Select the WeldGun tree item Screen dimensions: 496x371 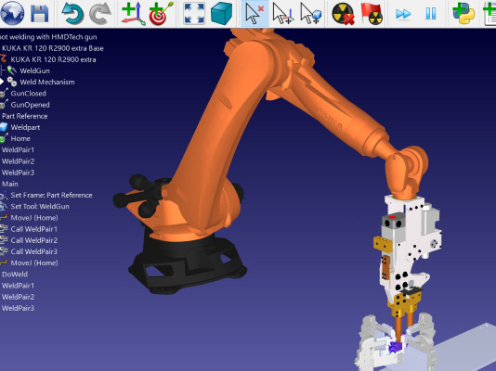tap(34, 70)
